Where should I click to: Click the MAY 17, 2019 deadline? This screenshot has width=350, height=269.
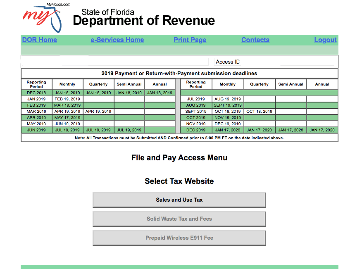pyautogui.click(x=67, y=118)
